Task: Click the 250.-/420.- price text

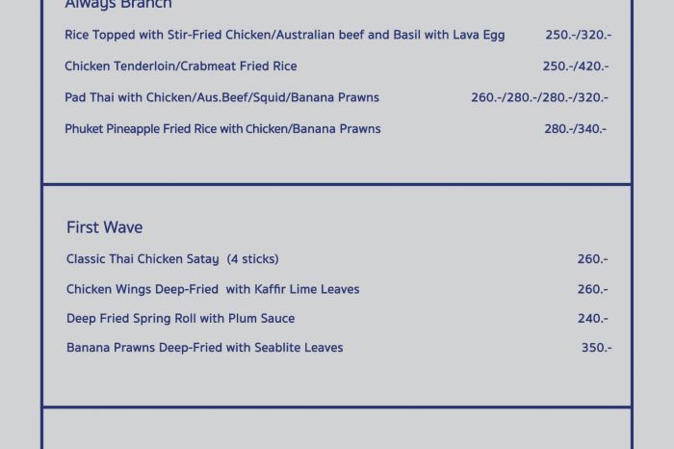Action: tap(576, 66)
